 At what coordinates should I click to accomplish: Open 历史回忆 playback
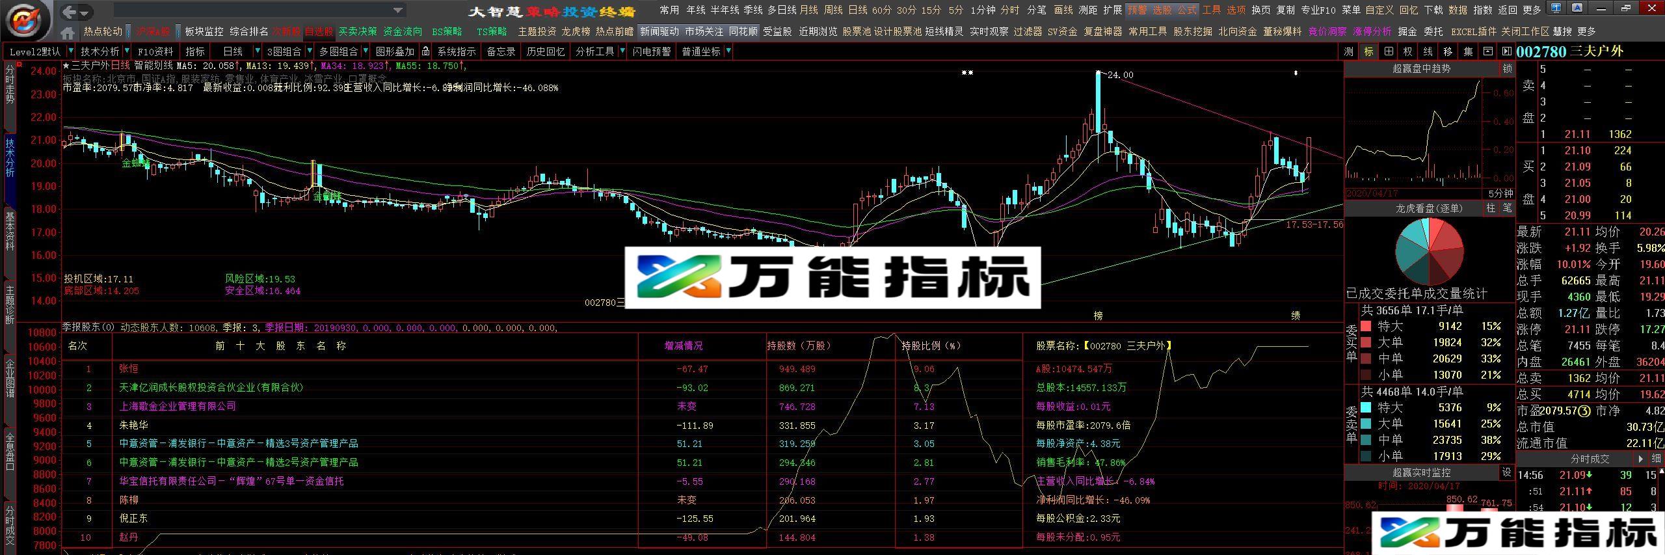pos(545,51)
